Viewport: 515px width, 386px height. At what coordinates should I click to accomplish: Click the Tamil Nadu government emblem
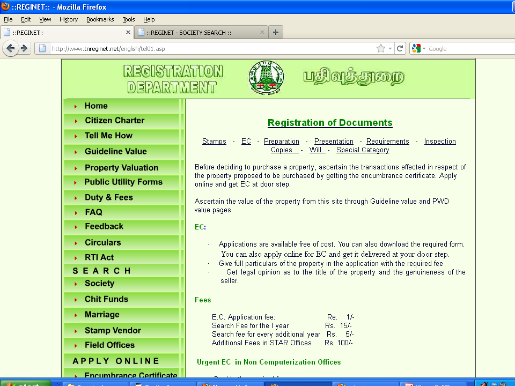(x=267, y=77)
